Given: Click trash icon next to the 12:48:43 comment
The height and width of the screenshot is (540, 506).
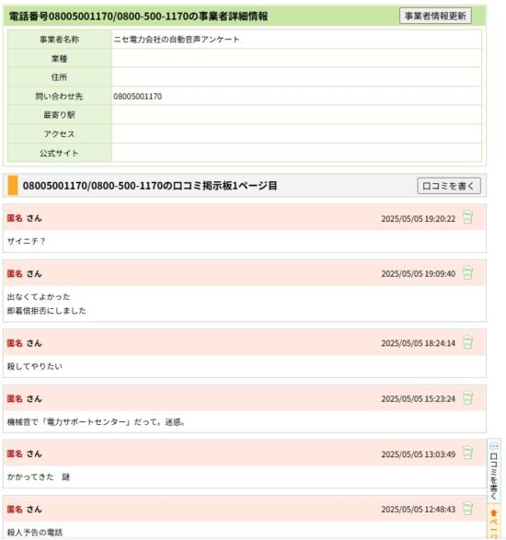Looking at the screenshot, I should click(467, 509).
